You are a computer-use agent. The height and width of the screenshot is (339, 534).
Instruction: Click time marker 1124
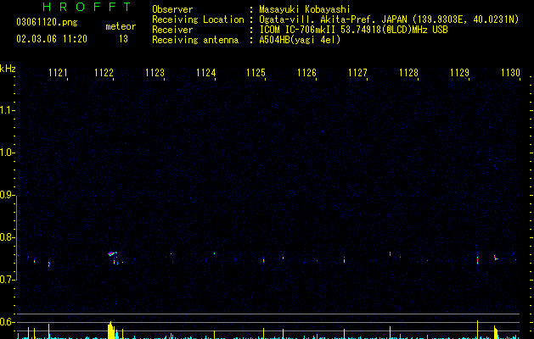point(206,73)
